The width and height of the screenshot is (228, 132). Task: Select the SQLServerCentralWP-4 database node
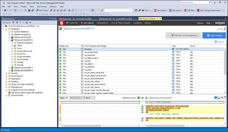(23, 70)
